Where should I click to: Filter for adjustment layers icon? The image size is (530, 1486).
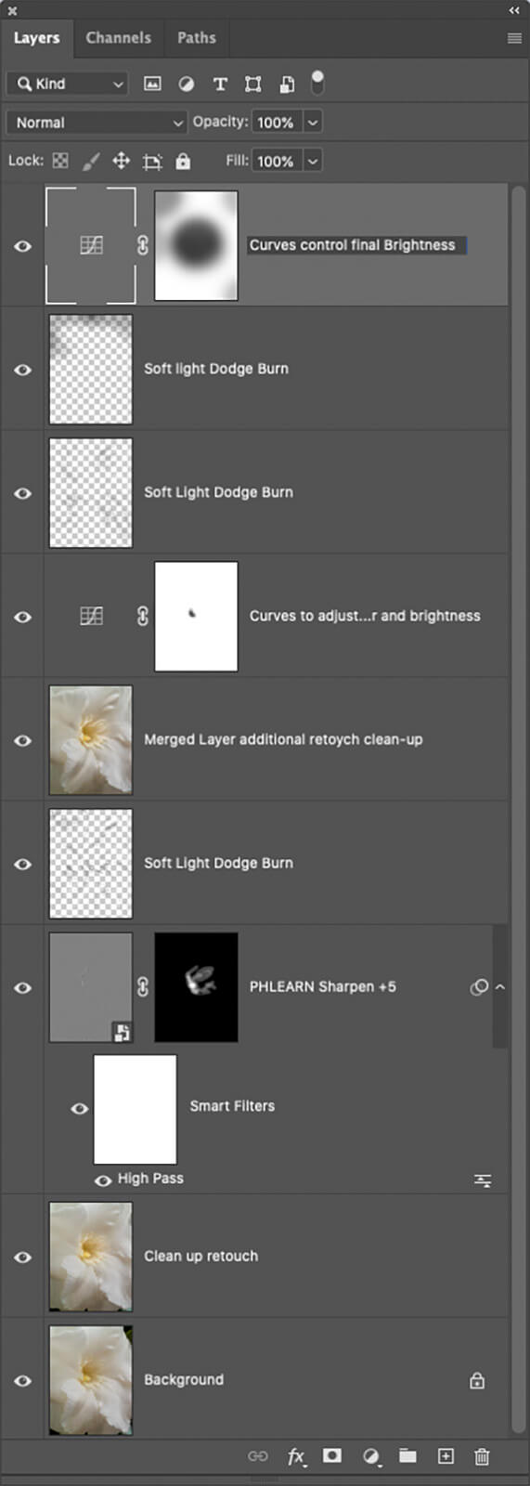tap(186, 84)
